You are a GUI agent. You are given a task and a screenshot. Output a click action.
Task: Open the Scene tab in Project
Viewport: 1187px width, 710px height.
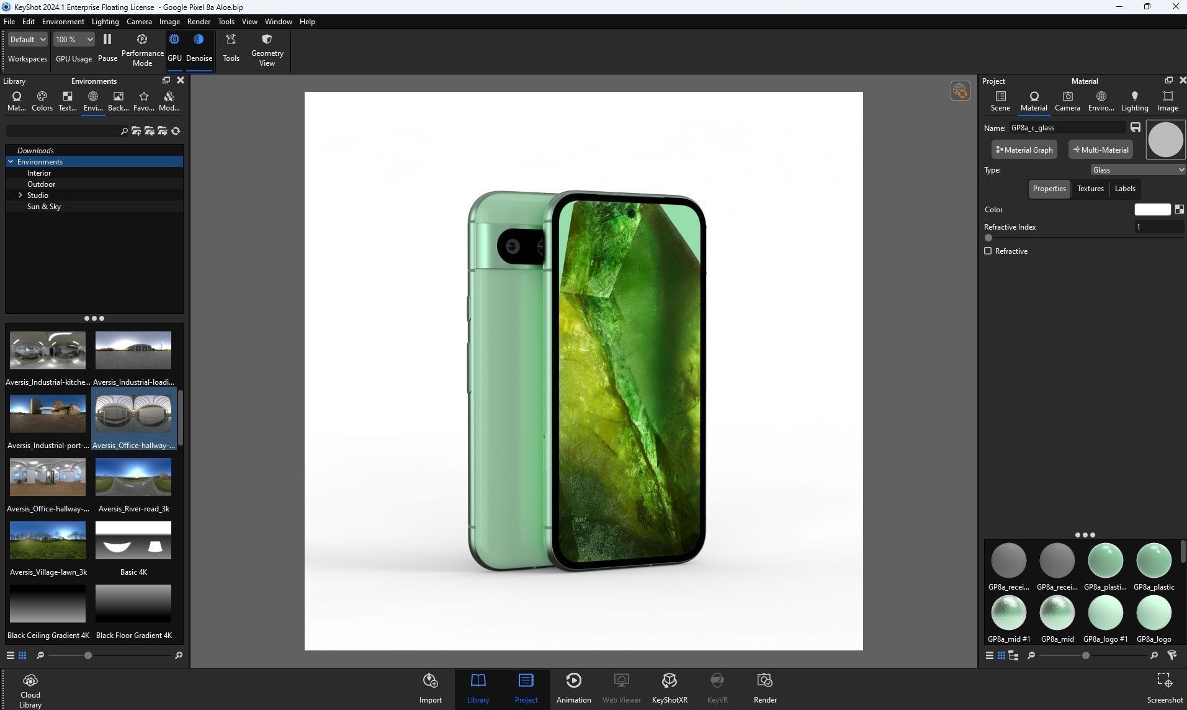[x=1000, y=101]
